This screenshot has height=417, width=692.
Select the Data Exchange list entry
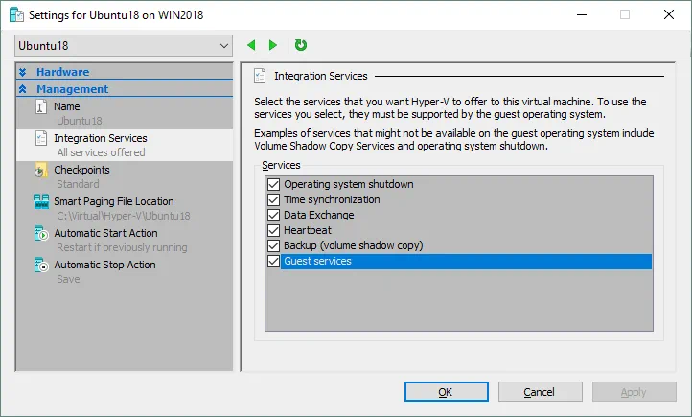318,215
